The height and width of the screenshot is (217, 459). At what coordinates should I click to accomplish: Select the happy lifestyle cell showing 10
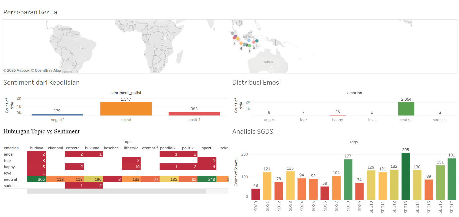[131, 167]
